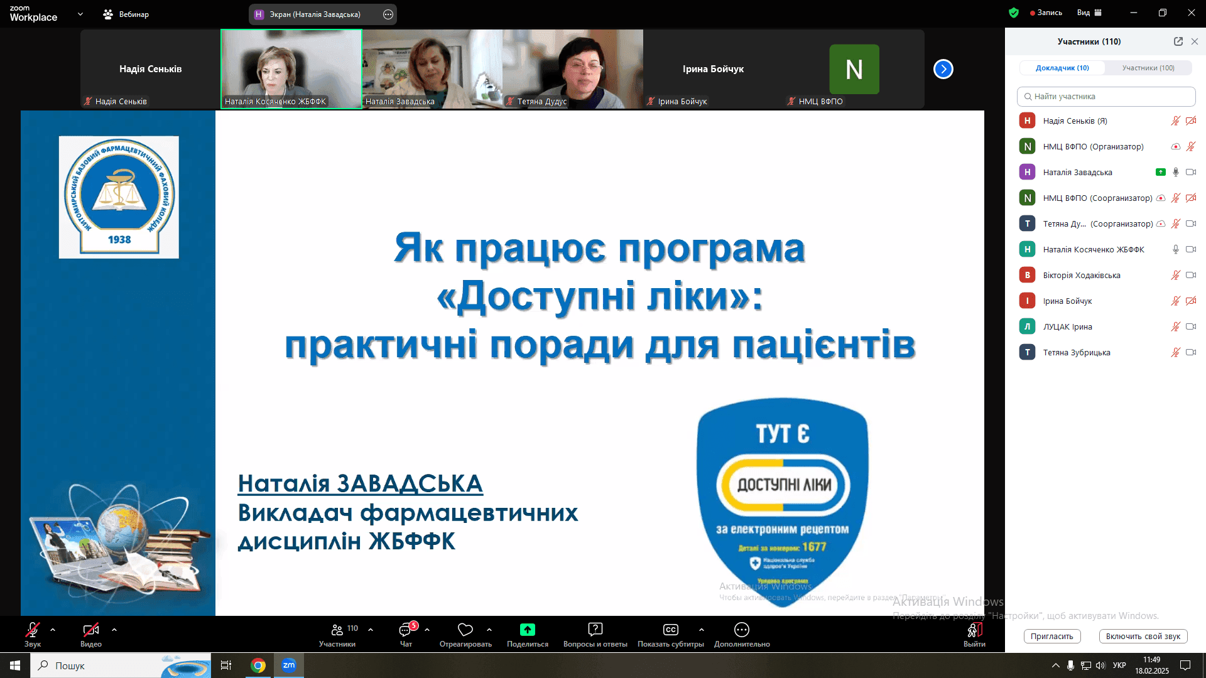Switch to the Участники (100) tab
This screenshot has height=678, width=1206.
[1148, 68]
